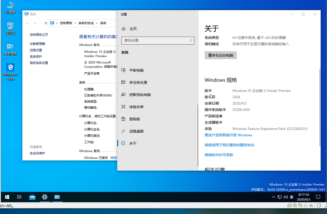
Task: Switch to Settings gear taskbar button
Action: (45, 197)
